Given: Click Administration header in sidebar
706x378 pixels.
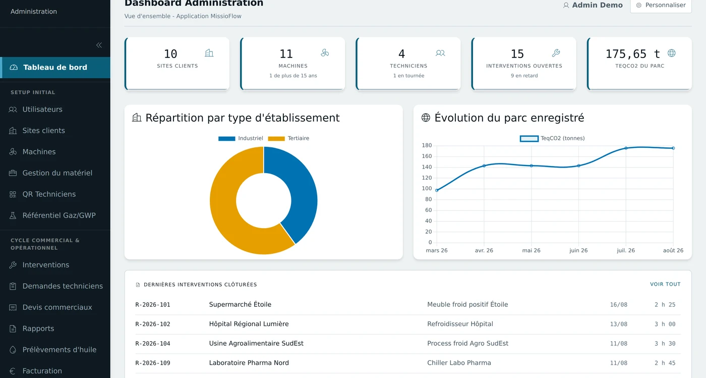Looking at the screenshot, I should [x=34, y=12].
